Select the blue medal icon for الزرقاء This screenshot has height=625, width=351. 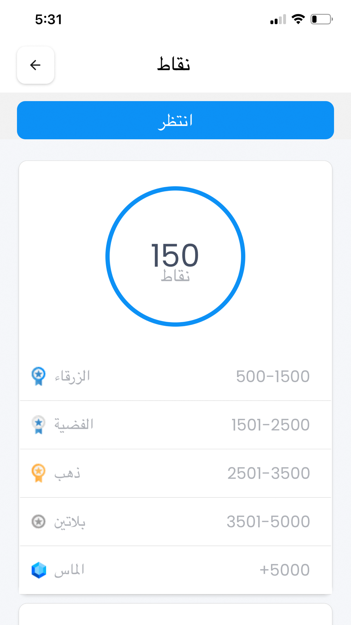tap(39, 376)
